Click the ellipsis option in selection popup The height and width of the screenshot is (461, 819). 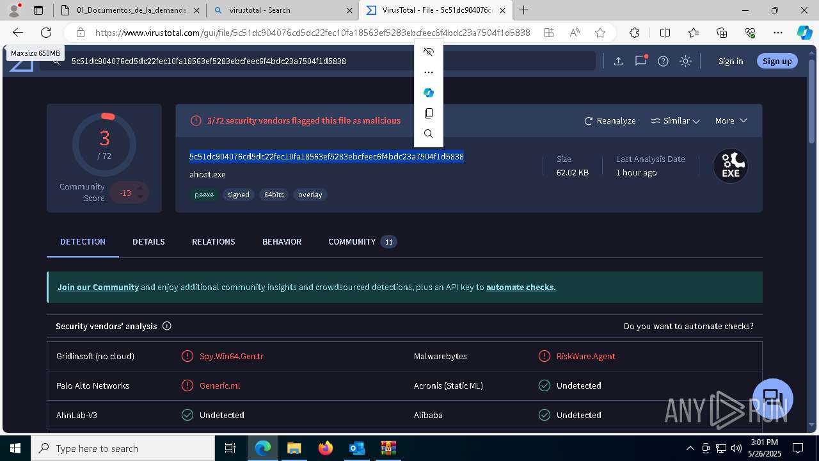coord(429,72)
